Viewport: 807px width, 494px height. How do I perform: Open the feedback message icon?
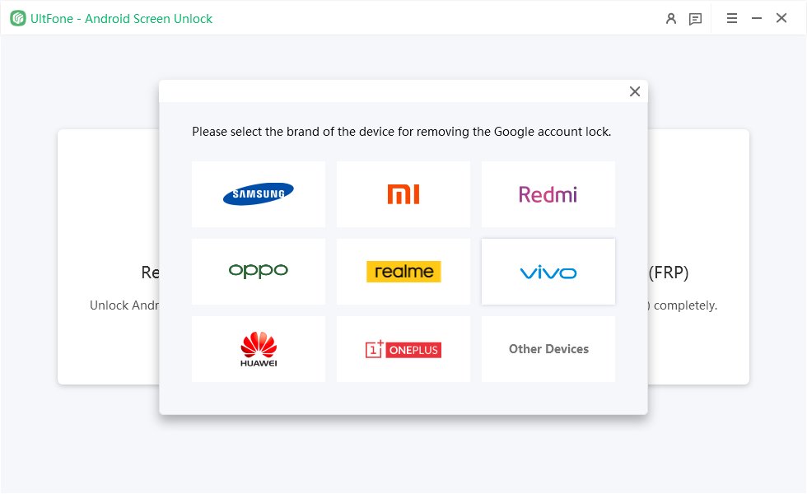(696, 18)
